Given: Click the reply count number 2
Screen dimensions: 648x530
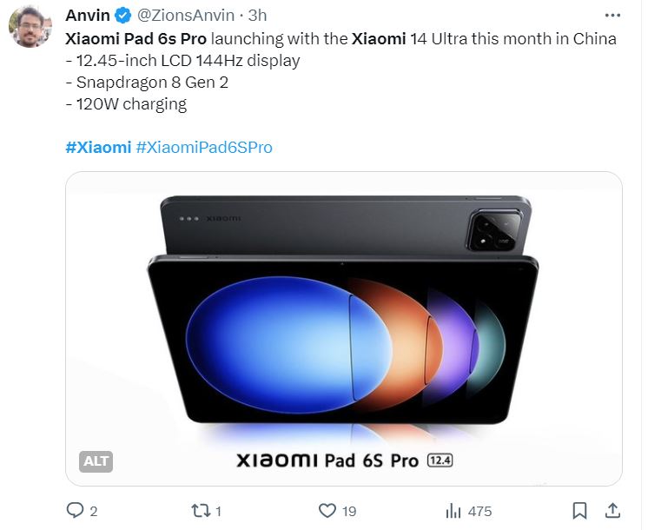Looking at the screenshot, I should (x=93, y=511).
